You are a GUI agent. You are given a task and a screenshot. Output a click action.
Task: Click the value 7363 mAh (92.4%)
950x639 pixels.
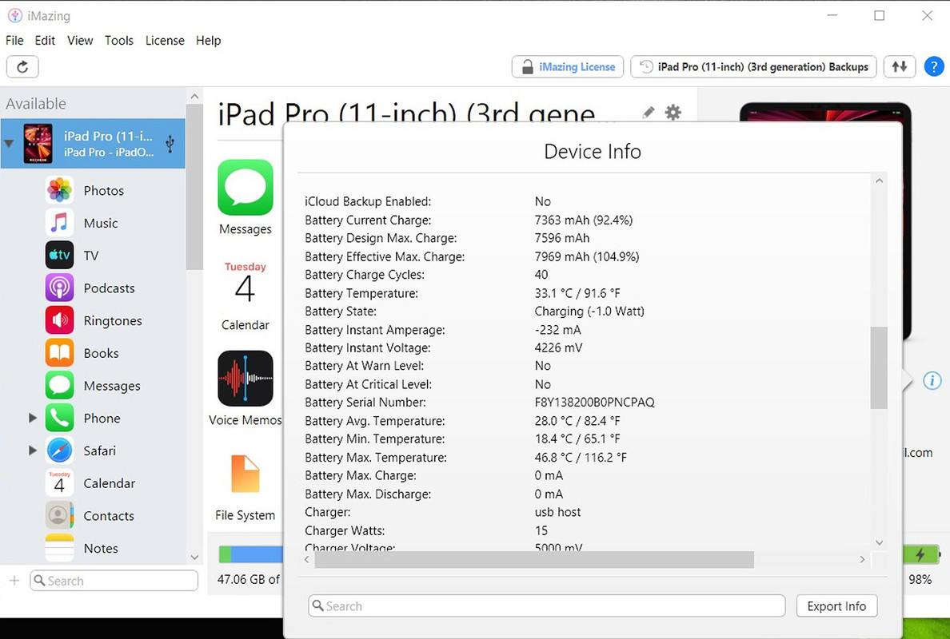[x=584, y=220]
